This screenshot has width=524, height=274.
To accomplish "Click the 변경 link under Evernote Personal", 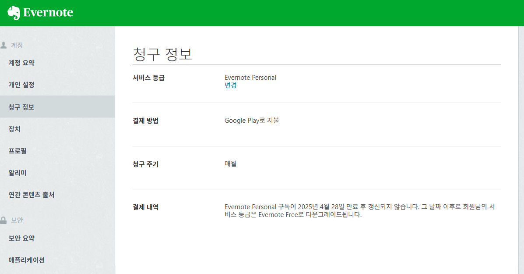I will point(231,85).
